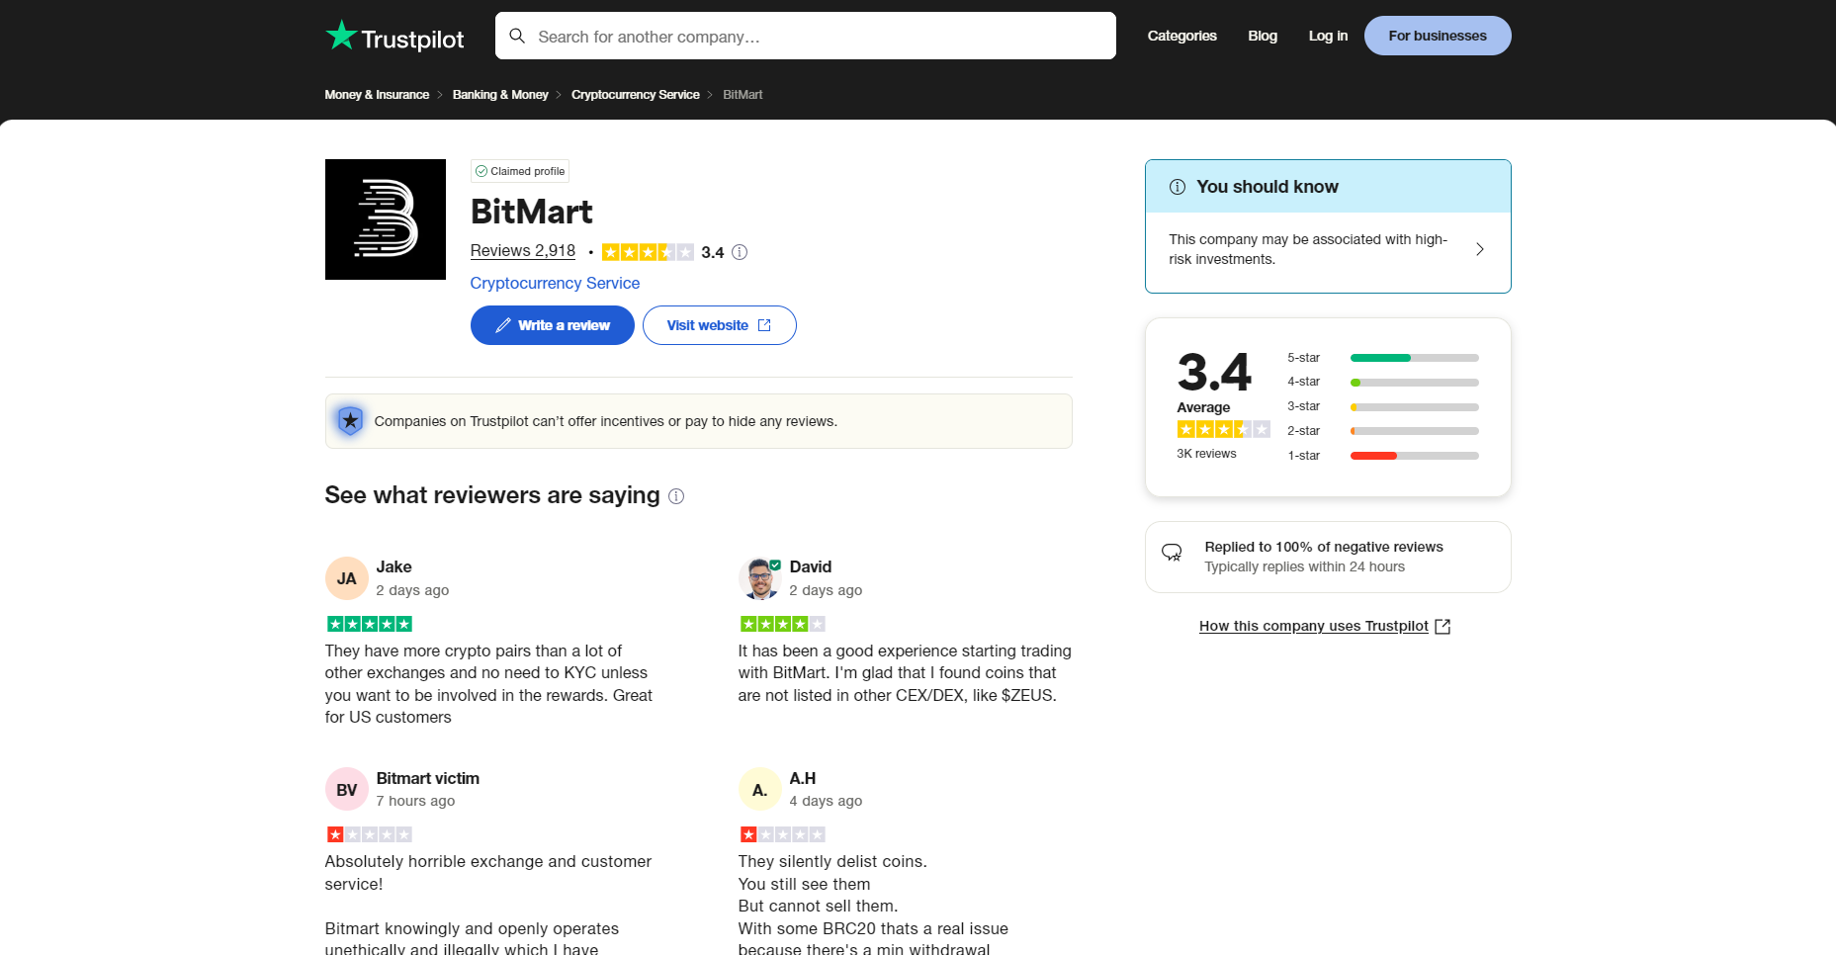This screenshot has width=1836, height=955.
Task: Click the Cryptocurrency Service category link
Action: tap(555, 283)
